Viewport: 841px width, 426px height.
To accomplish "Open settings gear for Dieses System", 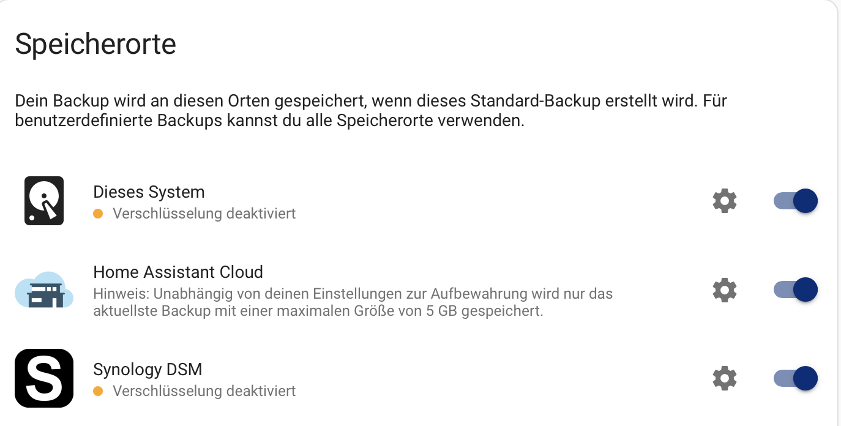I will [x=725, y=201].
